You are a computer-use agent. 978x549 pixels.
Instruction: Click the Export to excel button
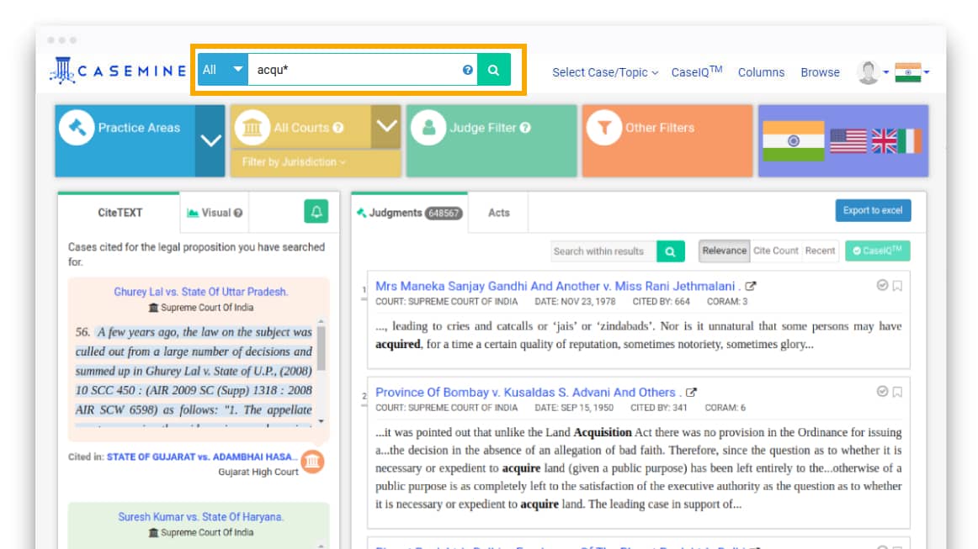(x=874, y=211)
